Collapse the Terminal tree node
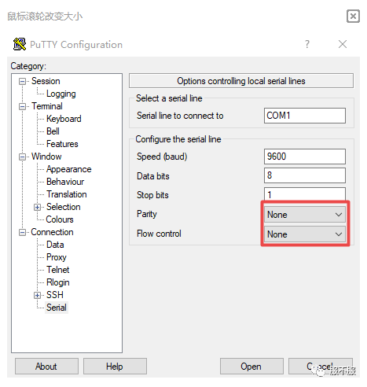Viewport: 367px width, 387px height. pos(22,106)
